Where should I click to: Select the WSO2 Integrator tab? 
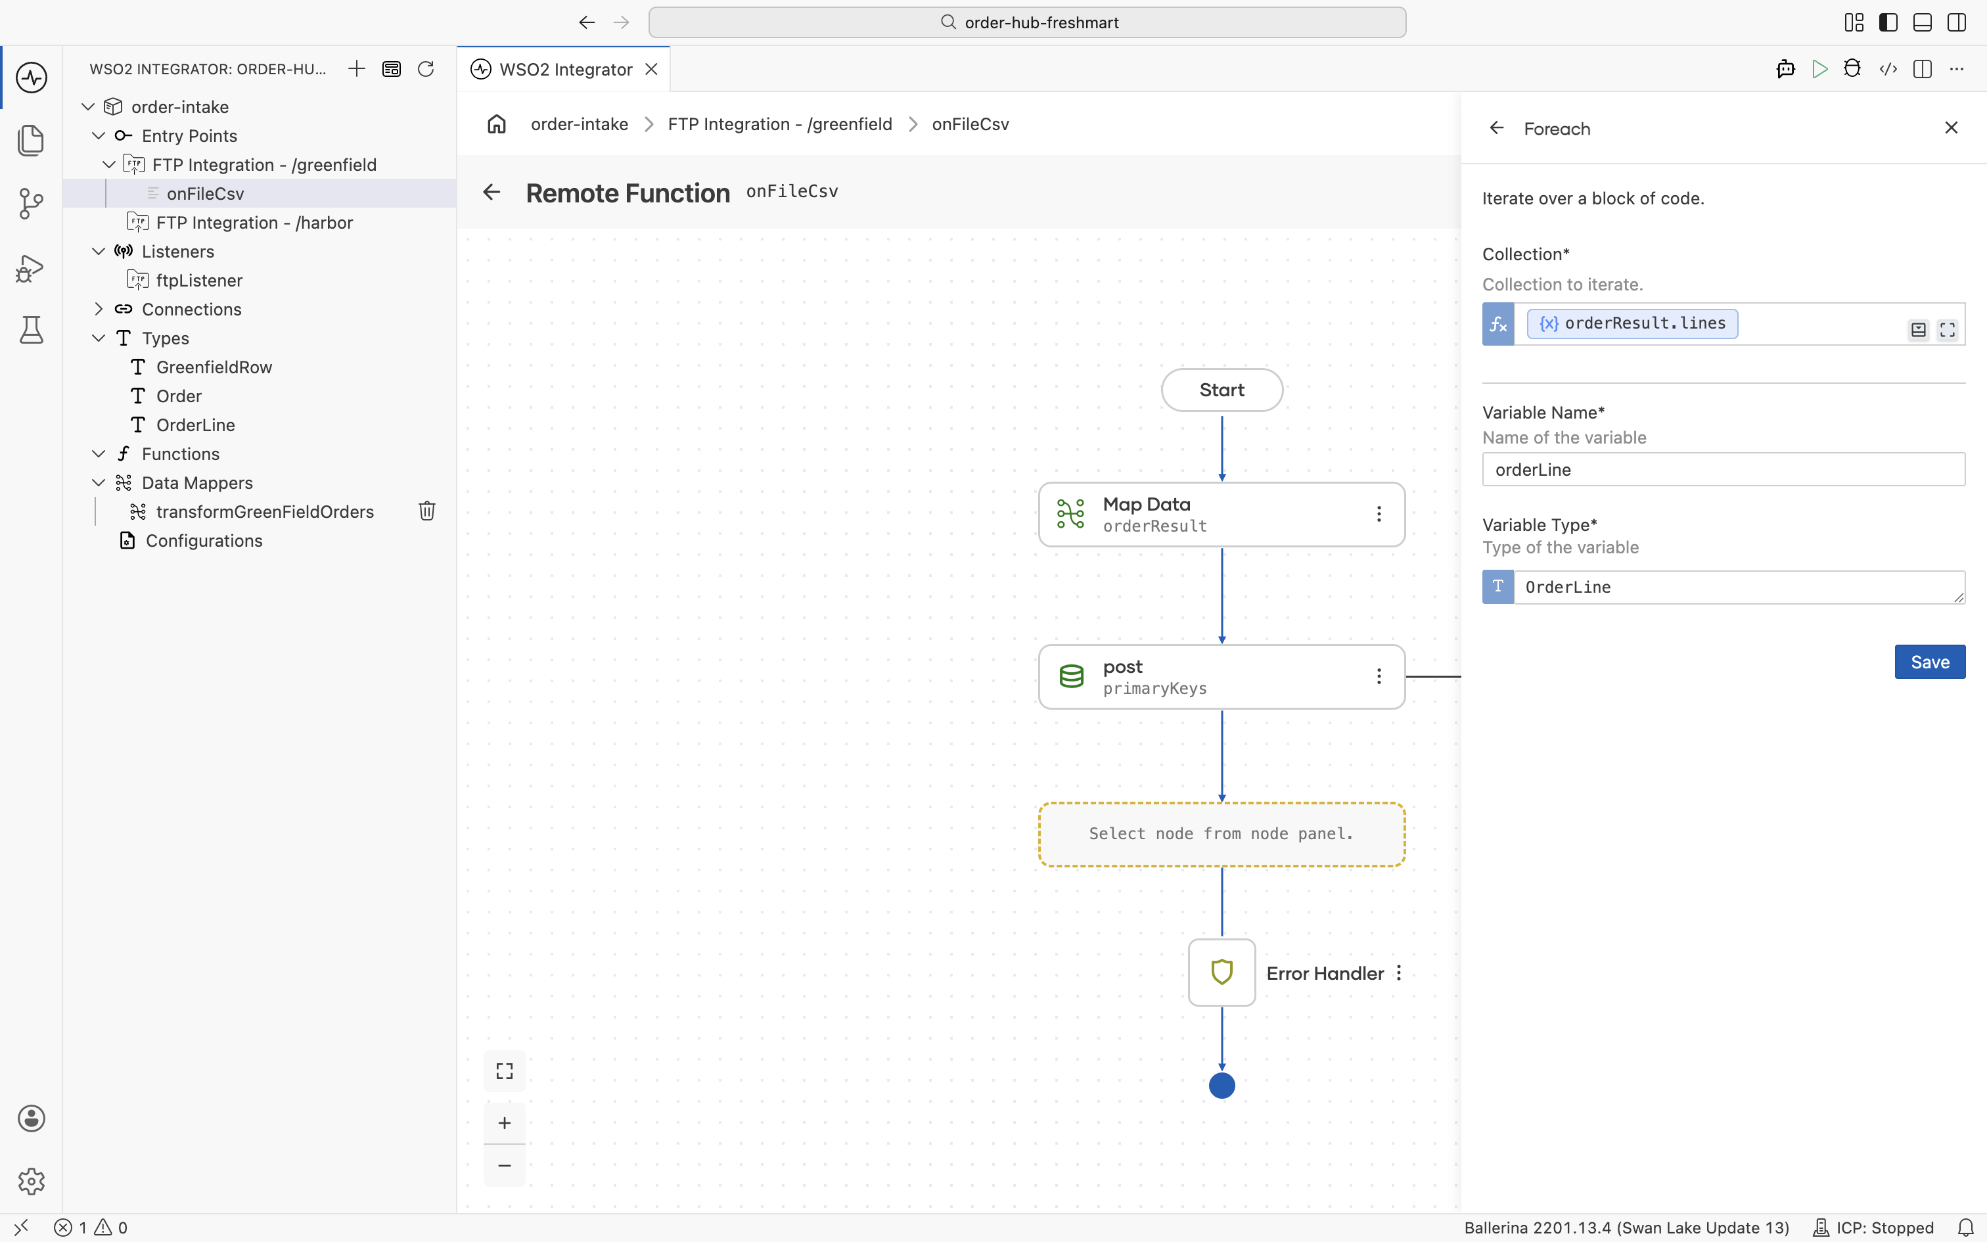pyautogui.click(x=564, y=69)
